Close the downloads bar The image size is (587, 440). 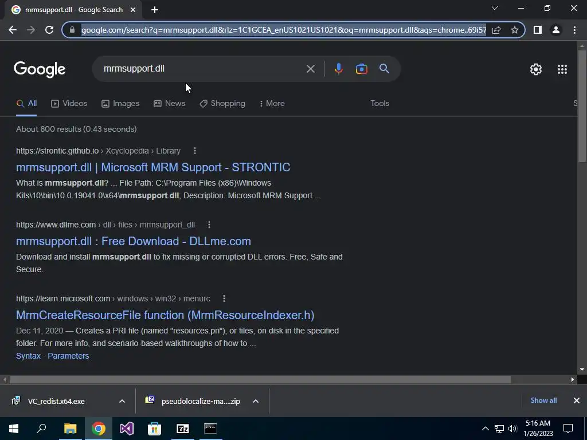click(x=577, y=400)
